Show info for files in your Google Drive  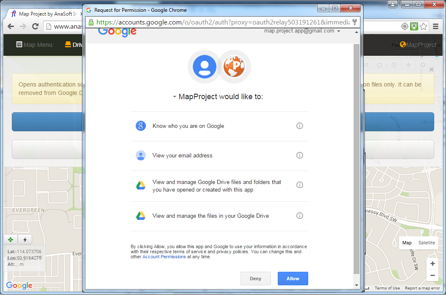point(299,216)
